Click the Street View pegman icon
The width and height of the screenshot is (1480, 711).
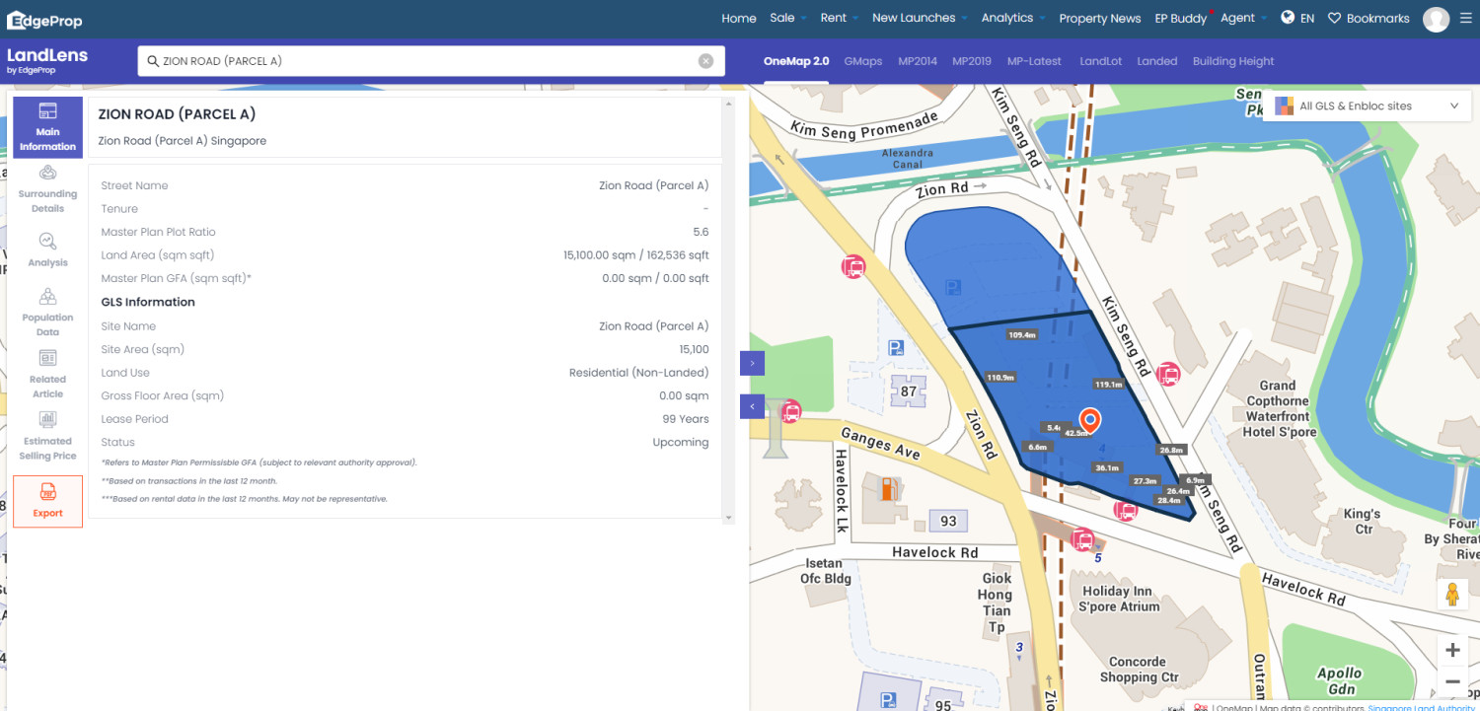1452,595
